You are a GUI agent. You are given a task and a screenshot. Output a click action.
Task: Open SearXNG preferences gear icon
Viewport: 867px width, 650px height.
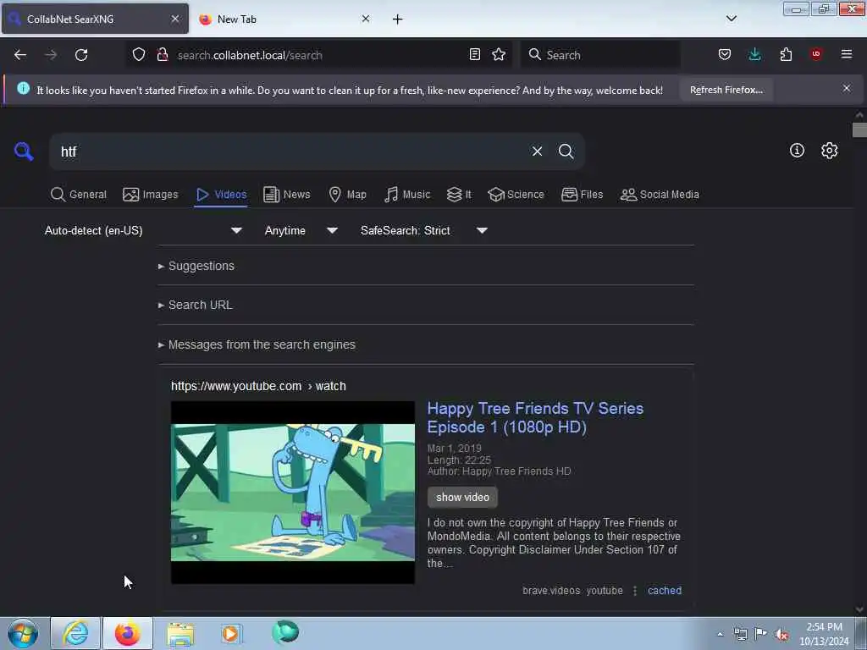pyautogui.click(x=829, y=151)
